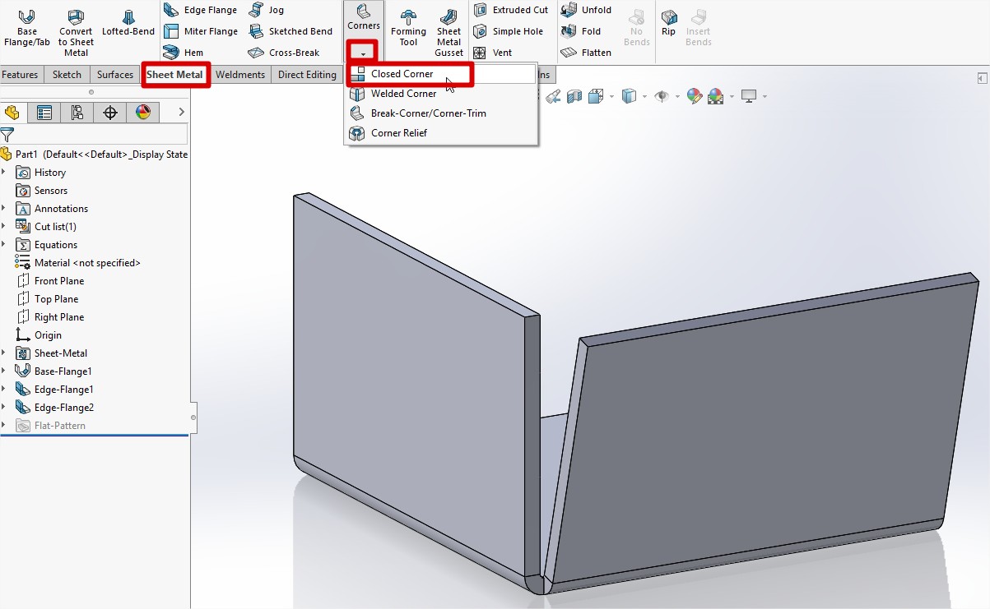Toggle Hide/Show Items eye icon
Image resolution: width=990 pixels, height=609 pixels.
tap(661, 96)
